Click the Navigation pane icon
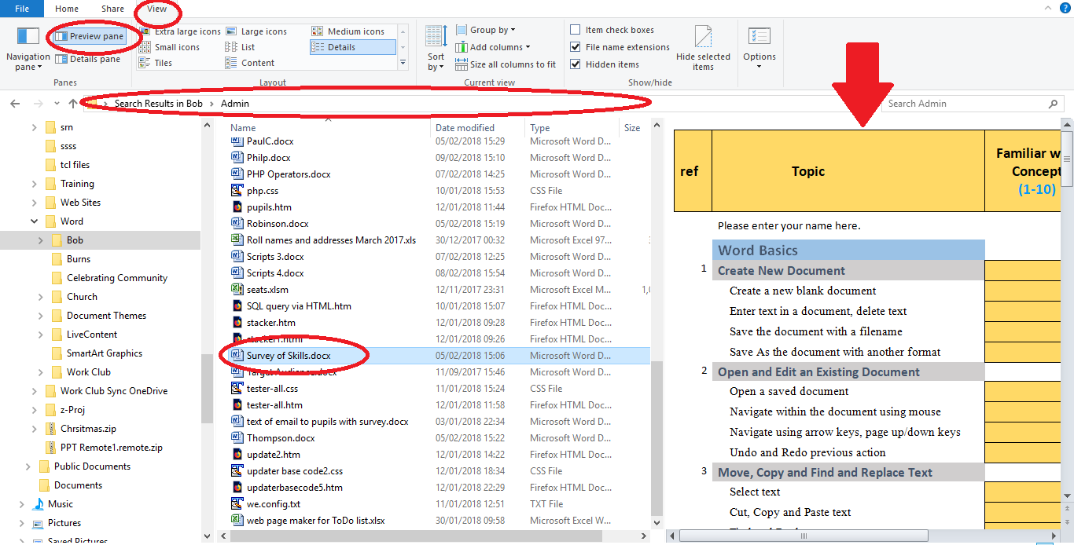This screenshot has width=1074, height=545. pos(28,38)
